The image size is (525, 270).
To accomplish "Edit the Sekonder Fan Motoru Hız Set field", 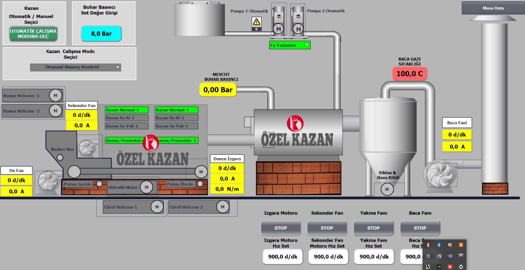I will coord(328,257).
